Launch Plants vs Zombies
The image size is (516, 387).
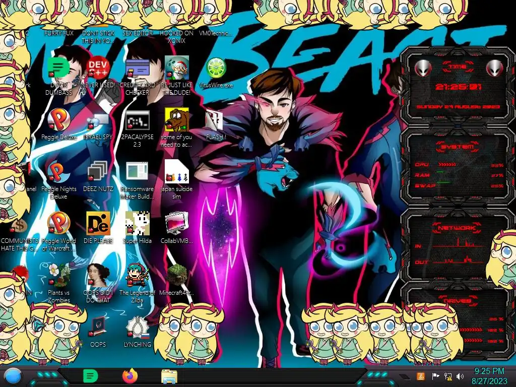point(58,276)
